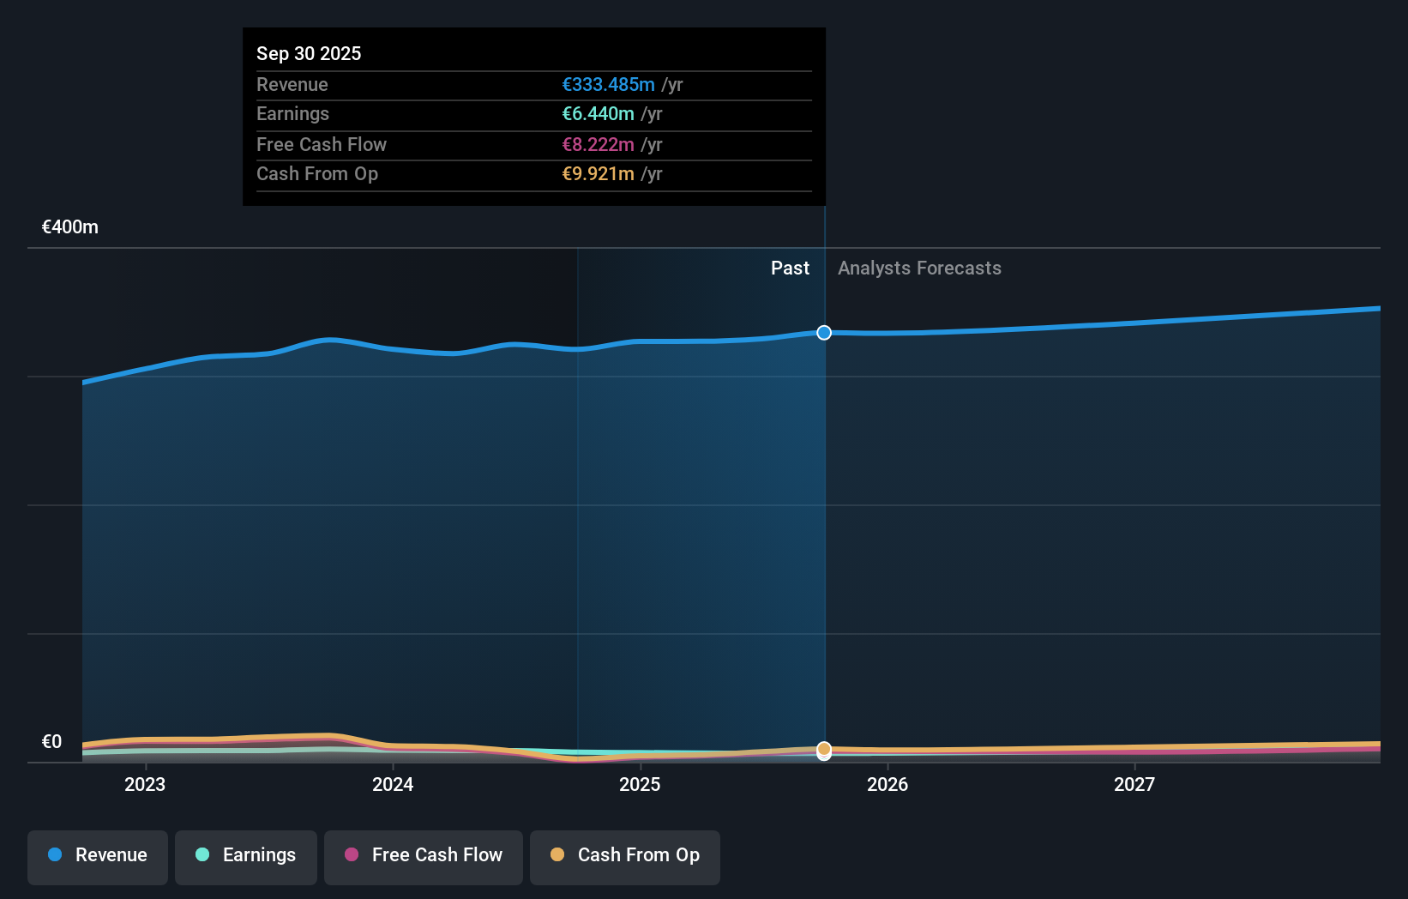
Task: Expand the Cash From Op tooltip row
Action: click(534, 174)
